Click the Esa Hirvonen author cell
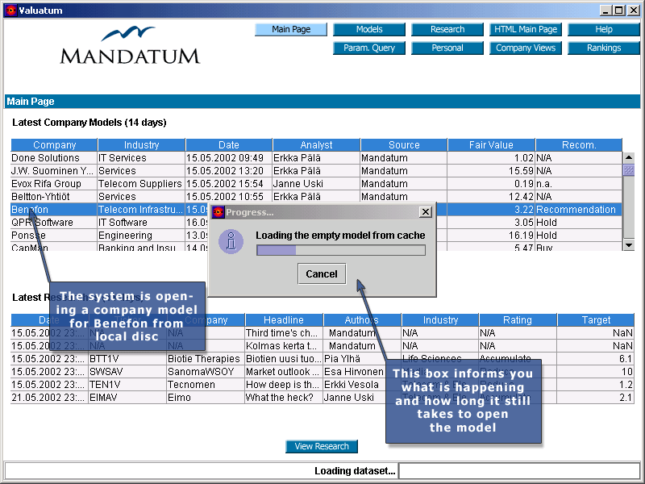This screenshot has width=645, height=484. (362, 372)
